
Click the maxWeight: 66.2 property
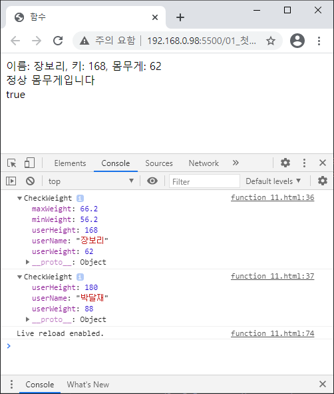65,209
